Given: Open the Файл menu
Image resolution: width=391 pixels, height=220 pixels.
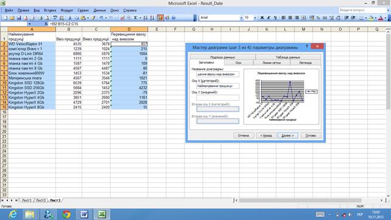Looking at the screenshot, I should pyautogui.click(x=9, y=10).
